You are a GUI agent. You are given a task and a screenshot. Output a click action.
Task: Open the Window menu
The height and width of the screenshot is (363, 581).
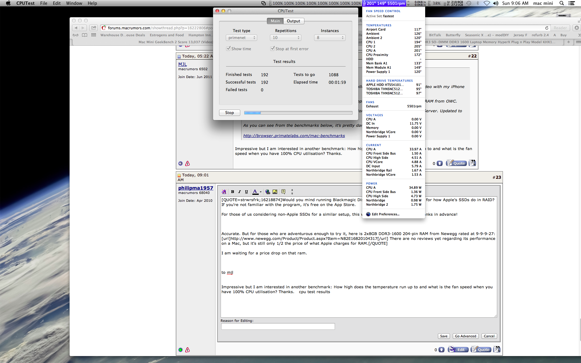74,3
